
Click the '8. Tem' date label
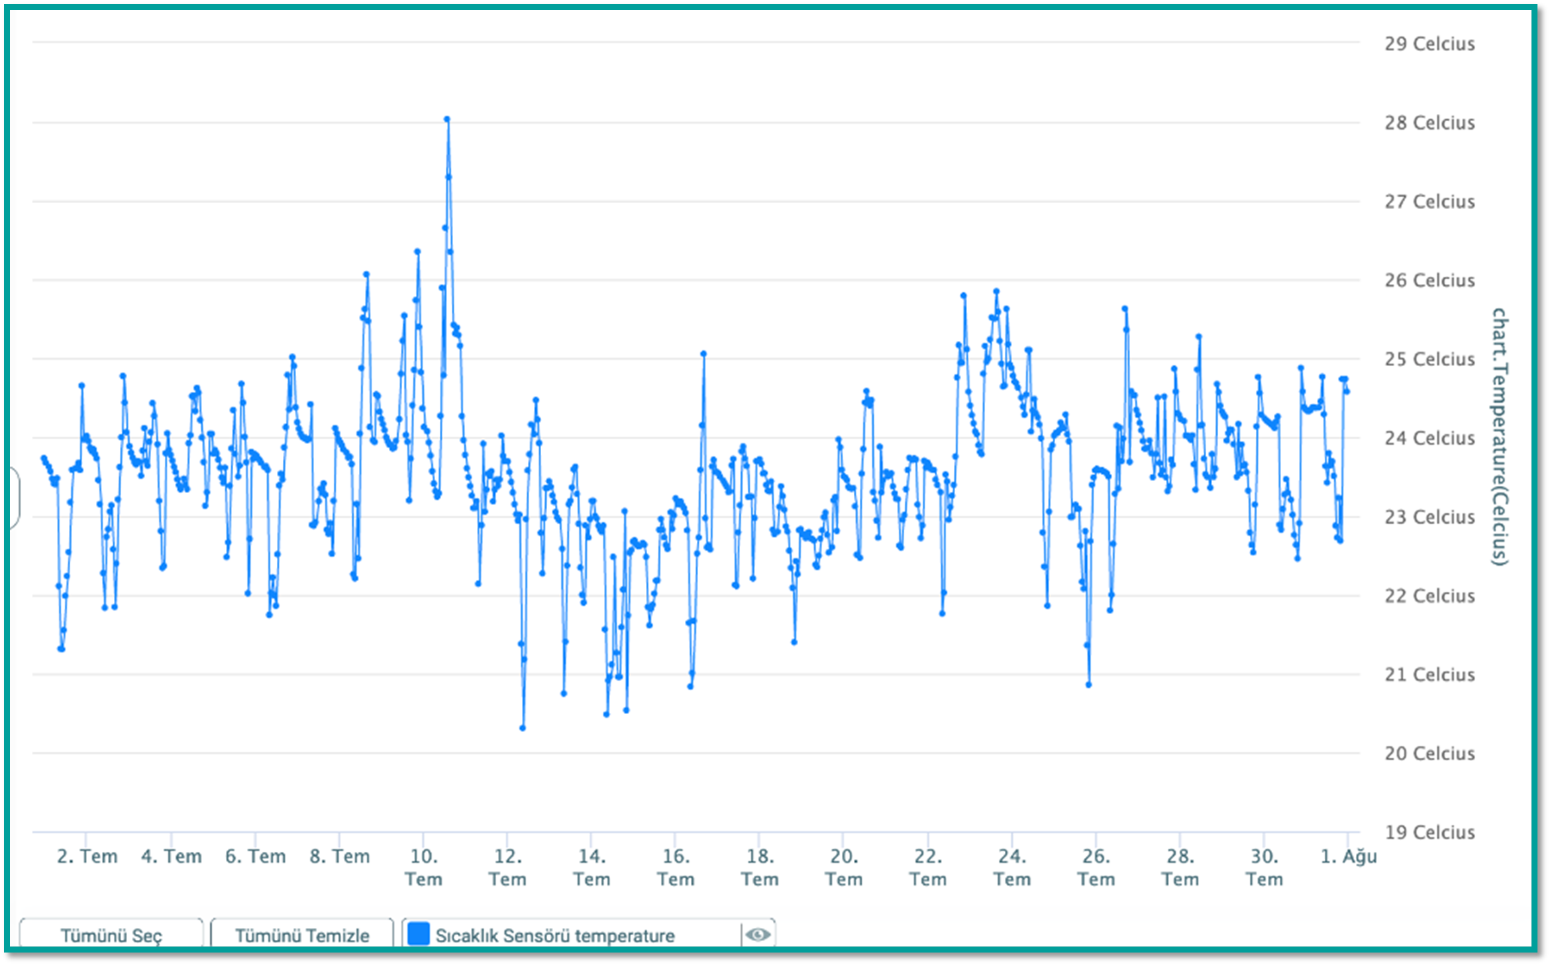point(339,856)
